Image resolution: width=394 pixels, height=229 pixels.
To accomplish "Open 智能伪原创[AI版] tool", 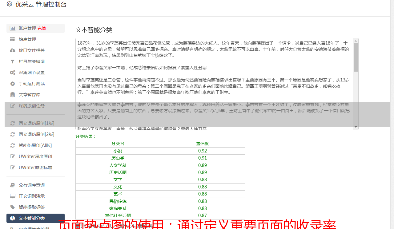I will pos(35,145).
